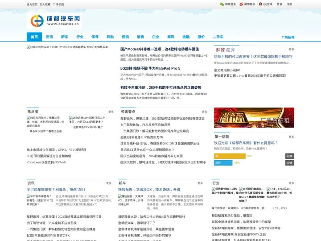Click the 广告位招租 banner image

(x=254, y=118)
